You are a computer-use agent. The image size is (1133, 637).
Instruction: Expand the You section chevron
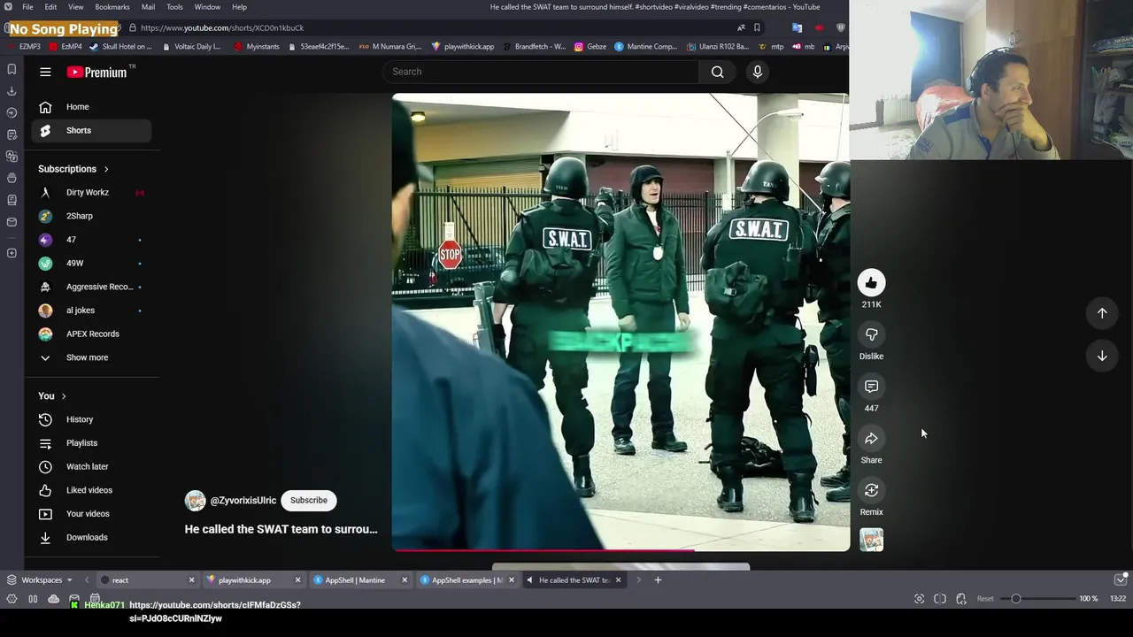pyautogui.click(x=64, y=396)
